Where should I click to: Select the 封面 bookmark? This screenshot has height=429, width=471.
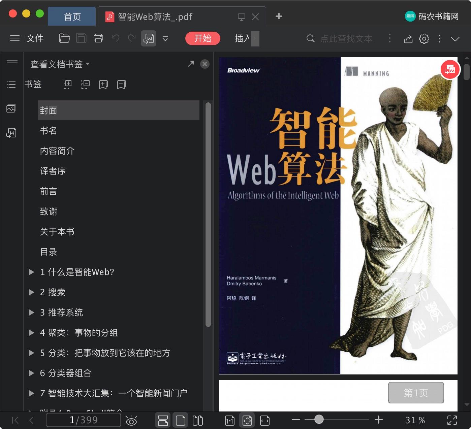point(119,110)
